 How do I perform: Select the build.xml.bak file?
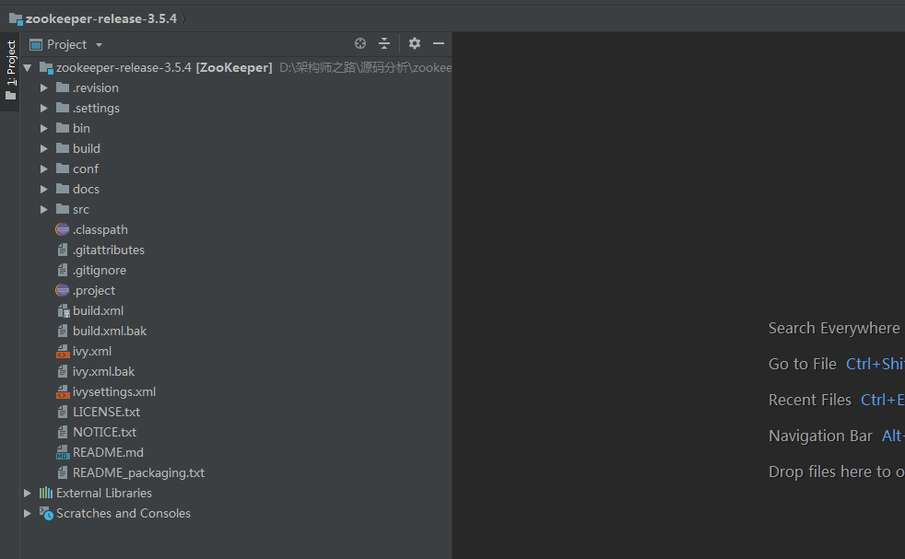tap(110, 332)
